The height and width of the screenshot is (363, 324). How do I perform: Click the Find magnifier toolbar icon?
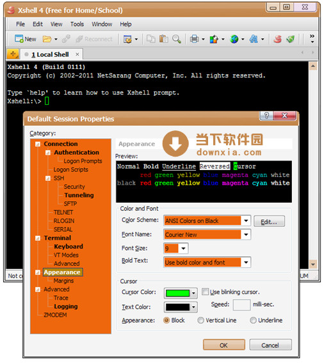tap(177, 39)
